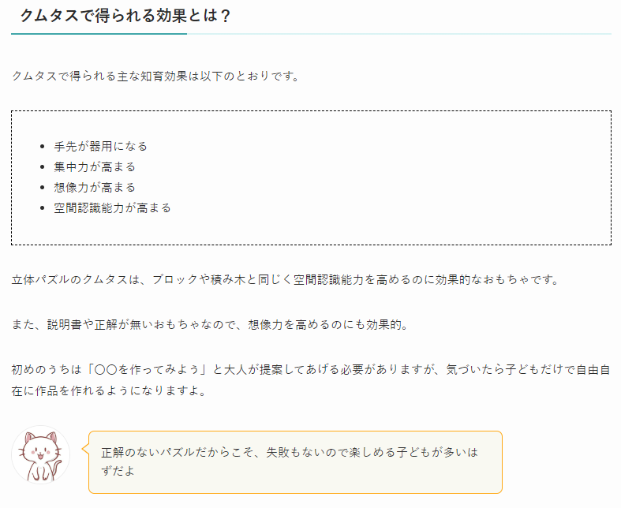The width and height of the screenshot is (621, 508).
Task: Click the white cat avatar image
Action: click(40, 454)
